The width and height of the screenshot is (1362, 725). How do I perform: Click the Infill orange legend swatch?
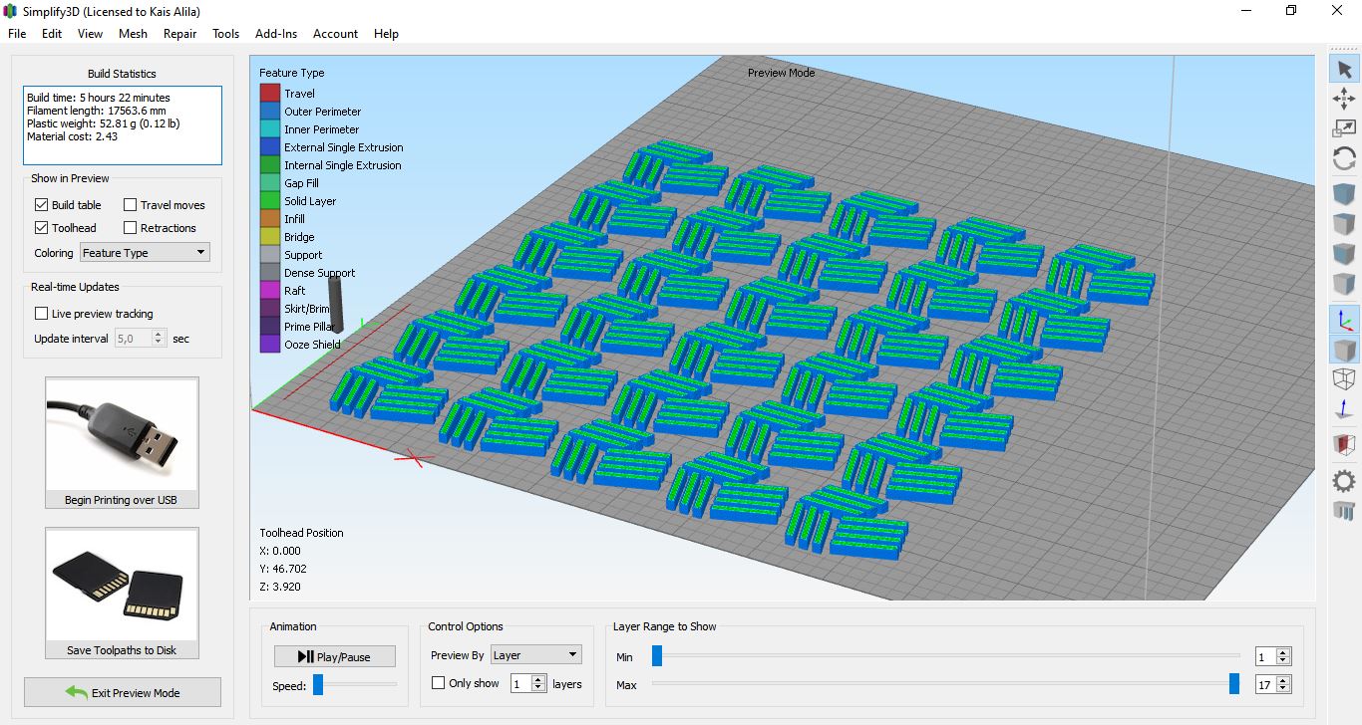point(269,219)
